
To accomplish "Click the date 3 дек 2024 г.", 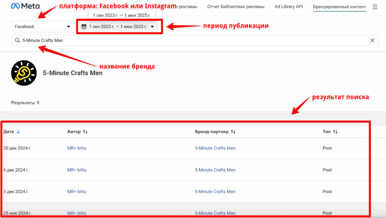I will coord(16,192).
